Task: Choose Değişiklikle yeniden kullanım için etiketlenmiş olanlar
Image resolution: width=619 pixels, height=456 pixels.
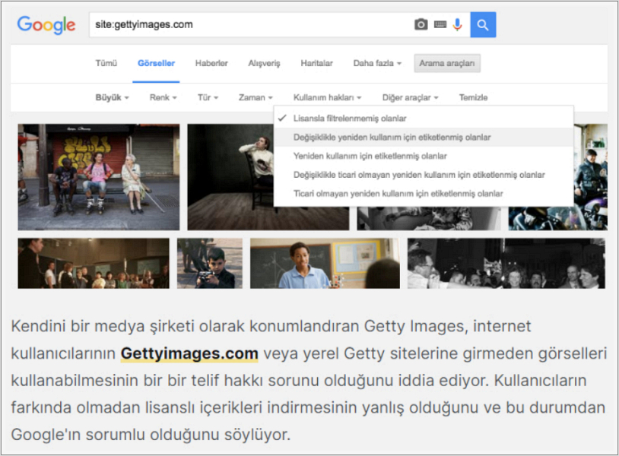Action: [424, 138]
